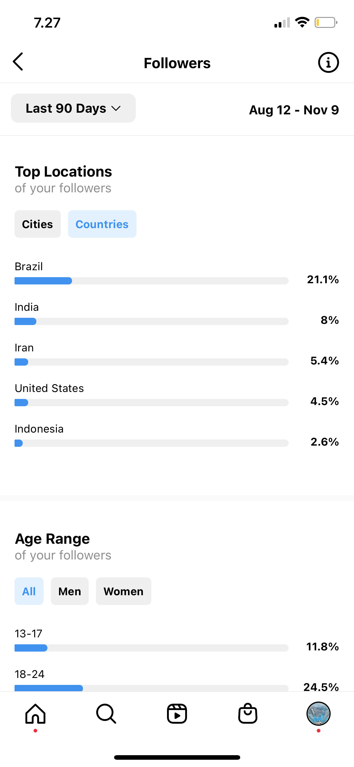The height and width of the screenshot is (767, 354).
Task: Tap the India 8% value
Action: tap(329, 320)
